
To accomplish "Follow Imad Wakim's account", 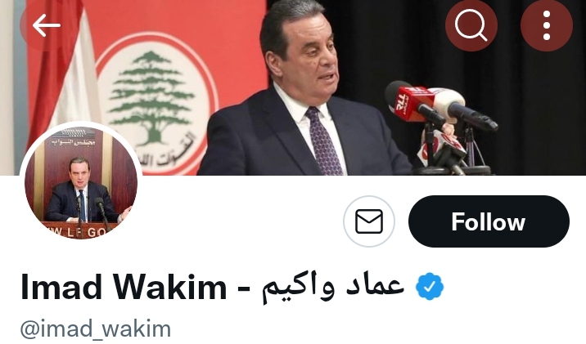I will [x=489, y=221].
